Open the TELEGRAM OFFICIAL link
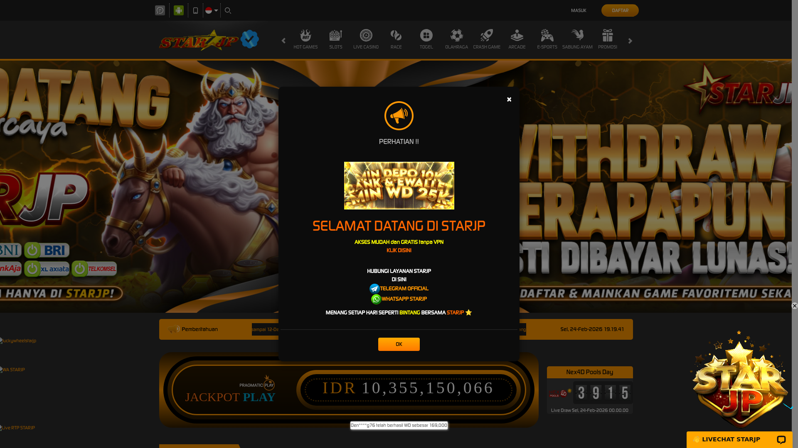The width and height of the screenshot is (798, 448). click(x=404, y=289)
